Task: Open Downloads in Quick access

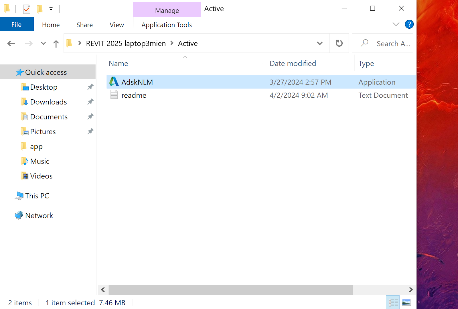Action: [48, 102]
